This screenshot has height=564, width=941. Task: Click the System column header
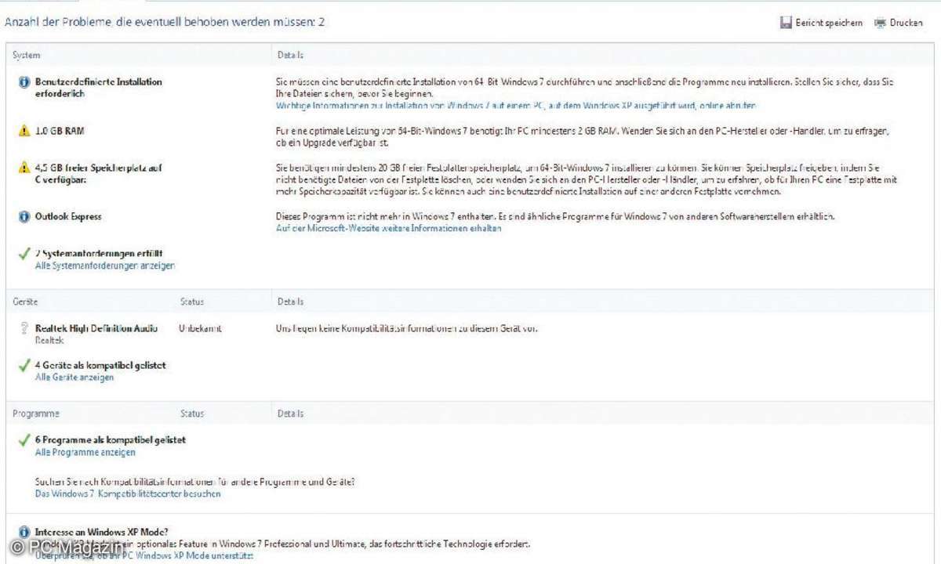pyautogui.click(x=26, y=55)
